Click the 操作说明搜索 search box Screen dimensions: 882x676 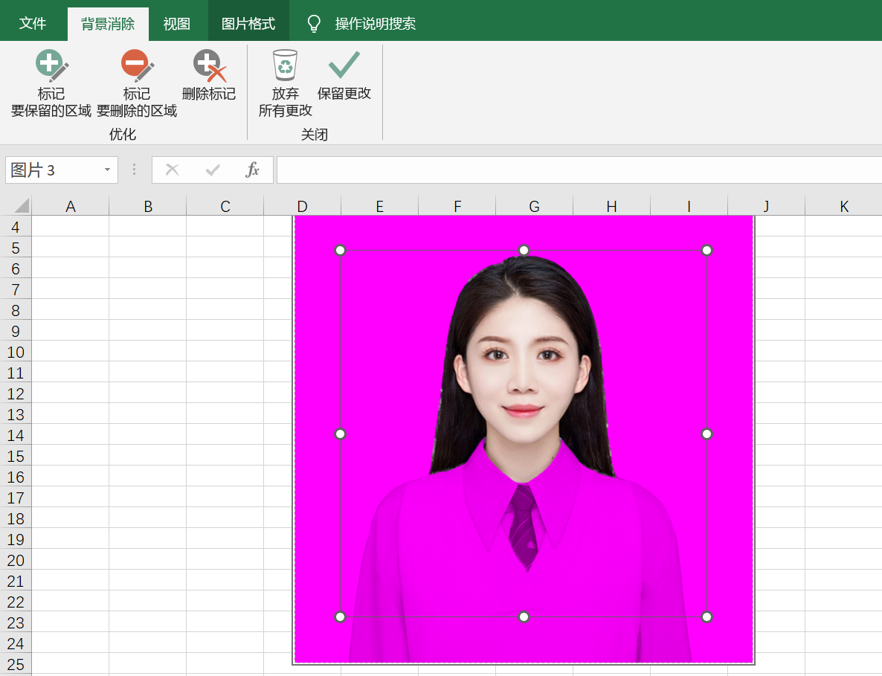point(376,24)
